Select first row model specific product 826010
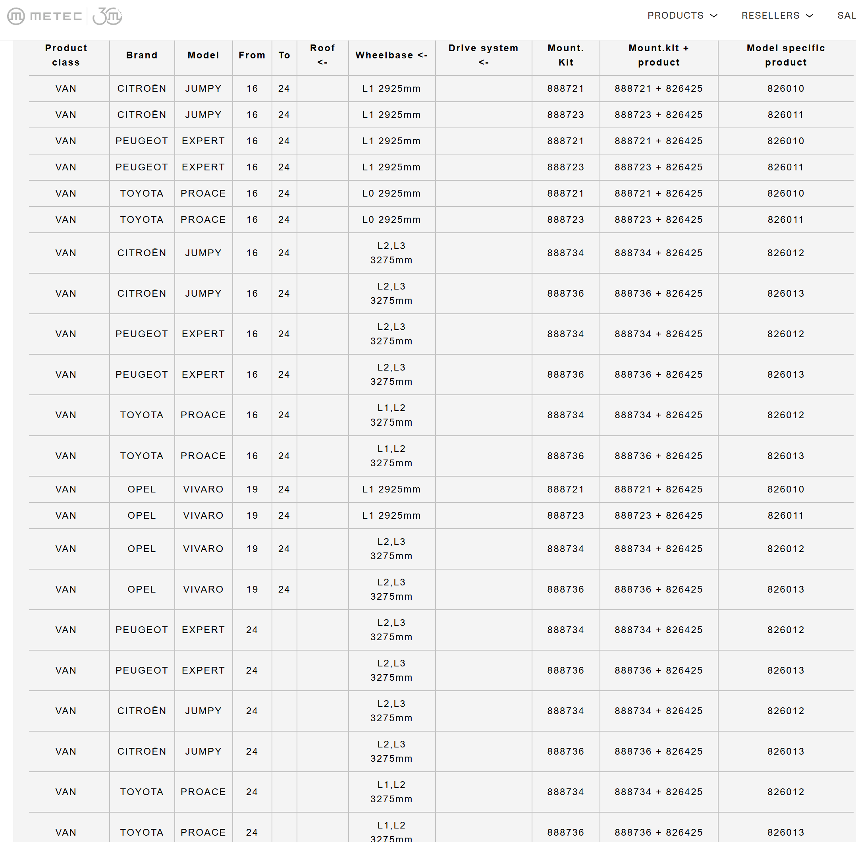856x842 pixels. pyautogui.click(x=786, y=89)
